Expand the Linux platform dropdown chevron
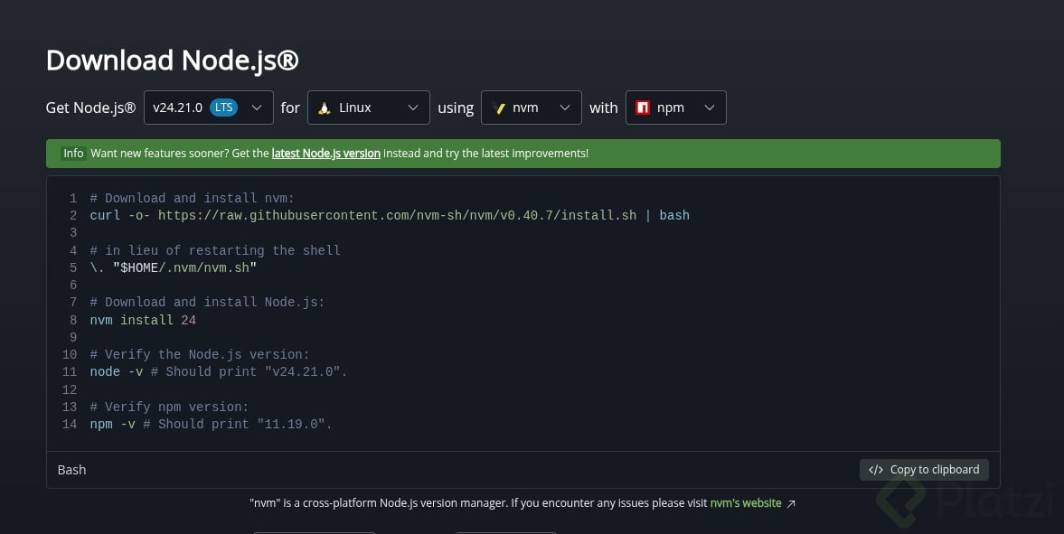 pyautogui.click(x=412, y=108)
